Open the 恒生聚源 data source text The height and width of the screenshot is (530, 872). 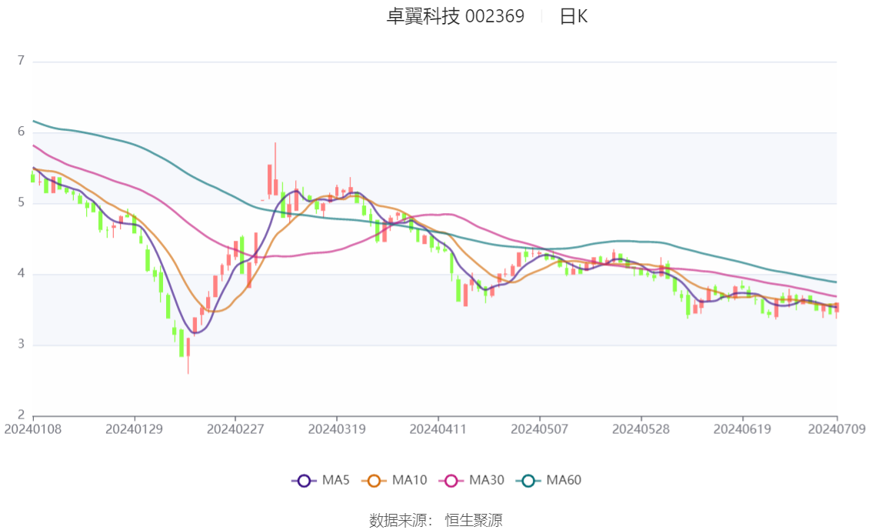474,521
